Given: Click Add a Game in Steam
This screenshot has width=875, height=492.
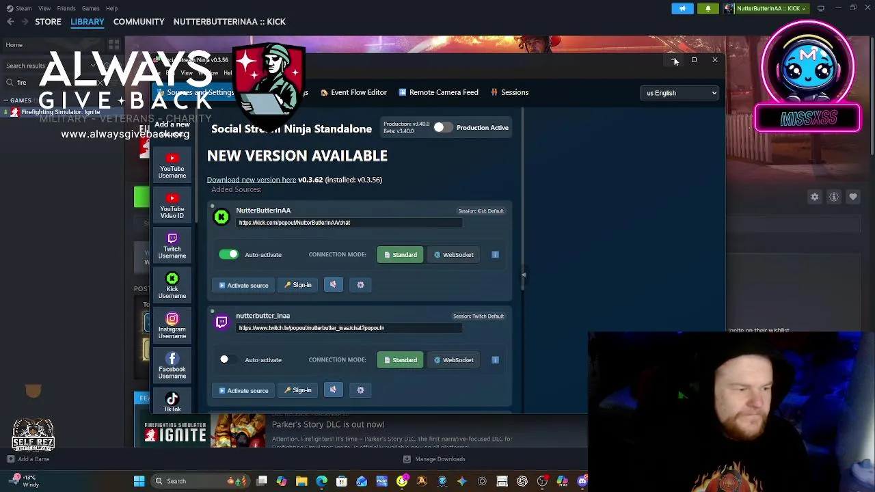Looking at the screenshot, I should pyautogui.click(x=29, y=459).
